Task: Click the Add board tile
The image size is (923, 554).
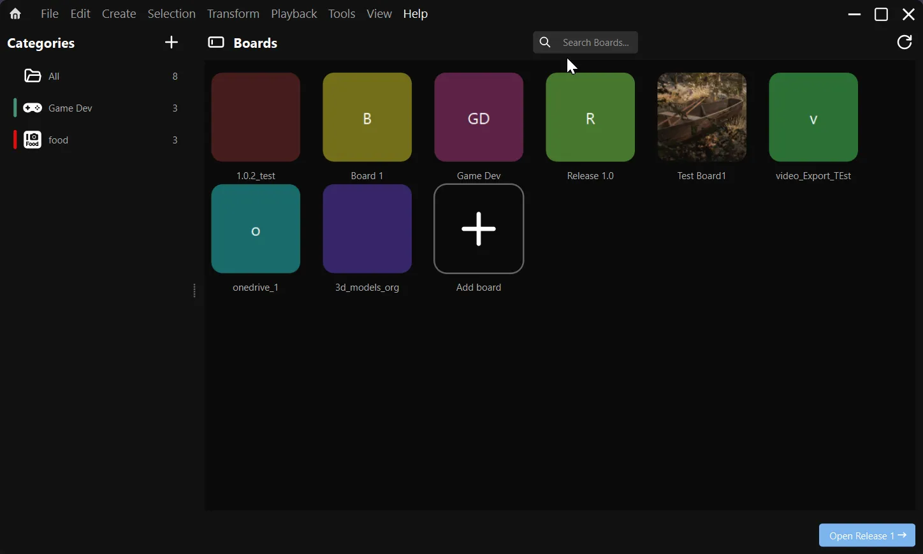Action: [479, 230]
